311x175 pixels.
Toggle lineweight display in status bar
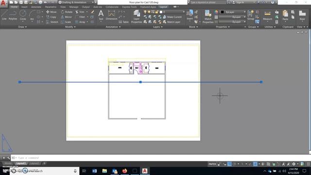pos(263,164)
